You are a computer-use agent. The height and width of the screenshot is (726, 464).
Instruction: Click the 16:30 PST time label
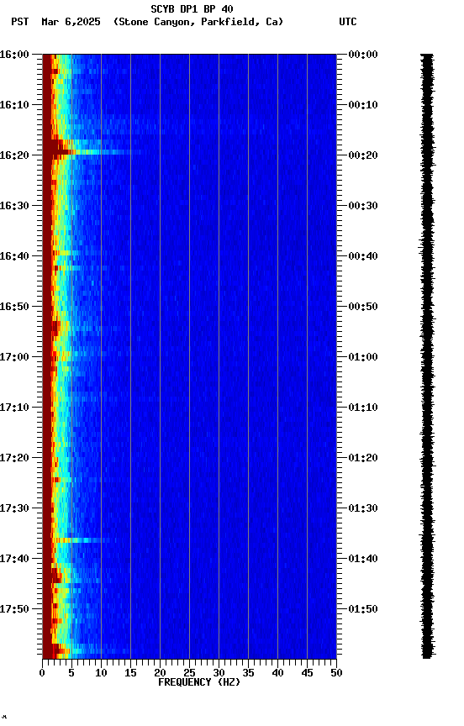(14, 206)
